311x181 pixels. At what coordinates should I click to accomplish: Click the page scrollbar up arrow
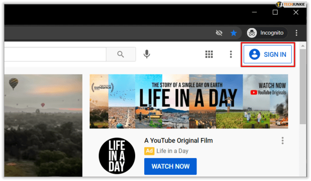click(x=303, y=46)
